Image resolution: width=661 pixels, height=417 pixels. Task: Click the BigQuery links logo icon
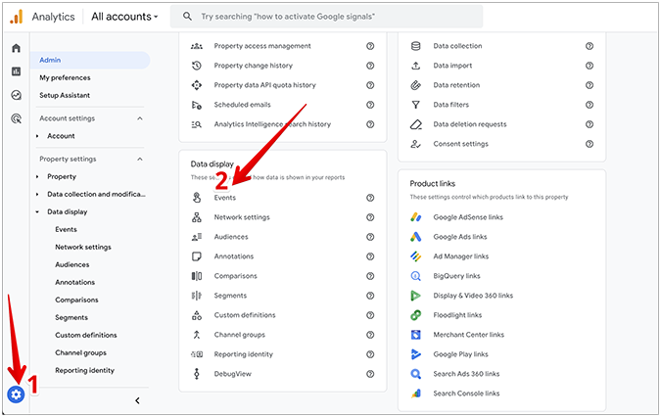click(x=415, y=276)
